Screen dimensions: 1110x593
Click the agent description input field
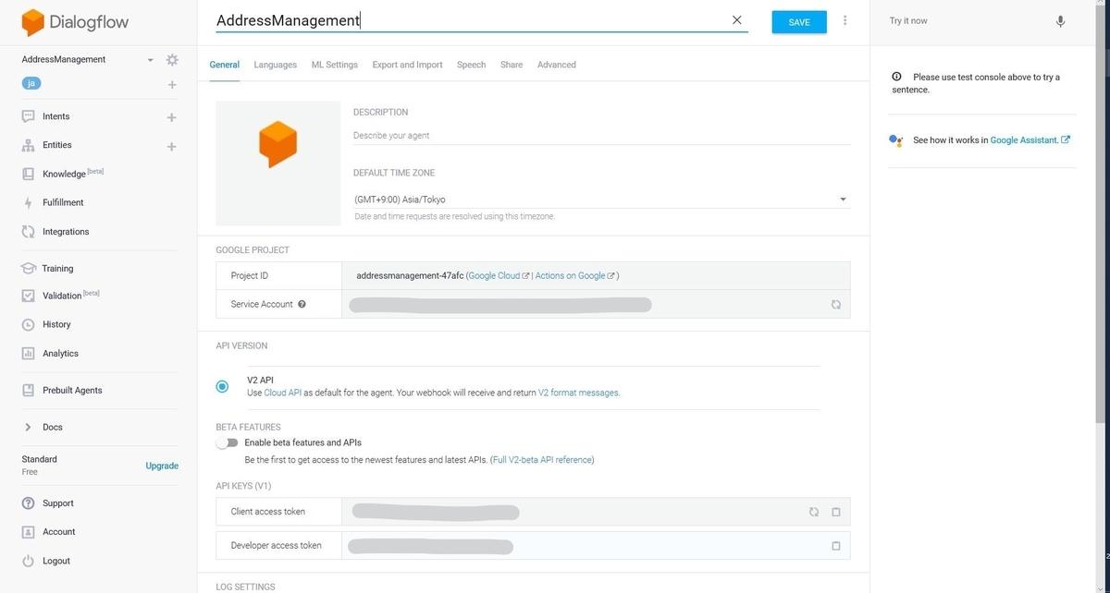[601, 135]
